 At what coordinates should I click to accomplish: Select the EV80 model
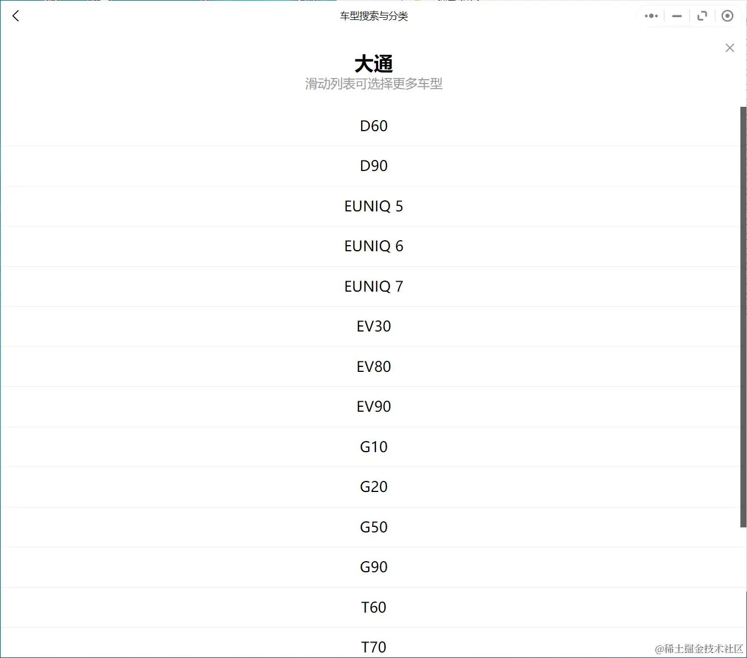click(374, 366)
